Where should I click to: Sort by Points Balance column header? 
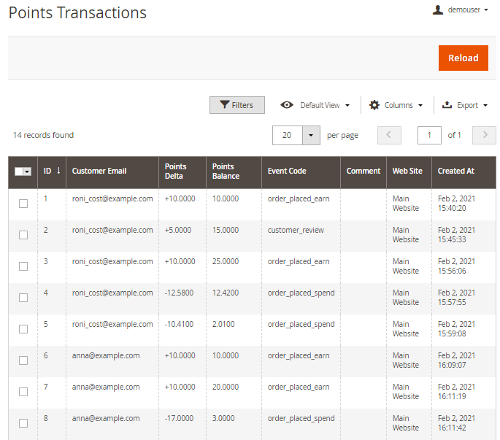point(225,171)
